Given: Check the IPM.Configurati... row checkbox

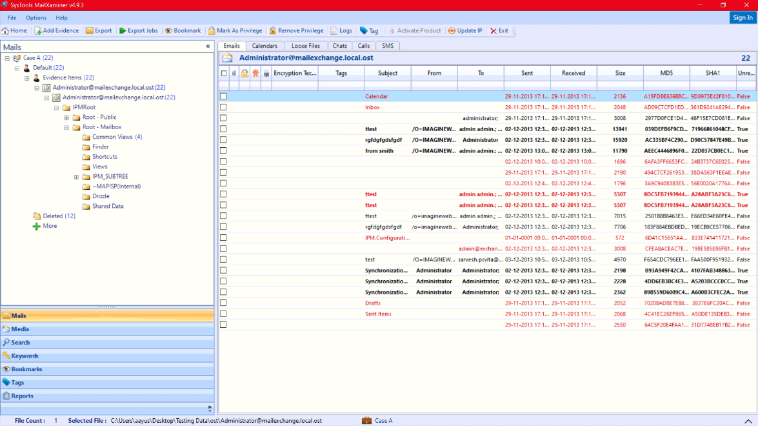Looking at the screenshot, I should 223,238.
